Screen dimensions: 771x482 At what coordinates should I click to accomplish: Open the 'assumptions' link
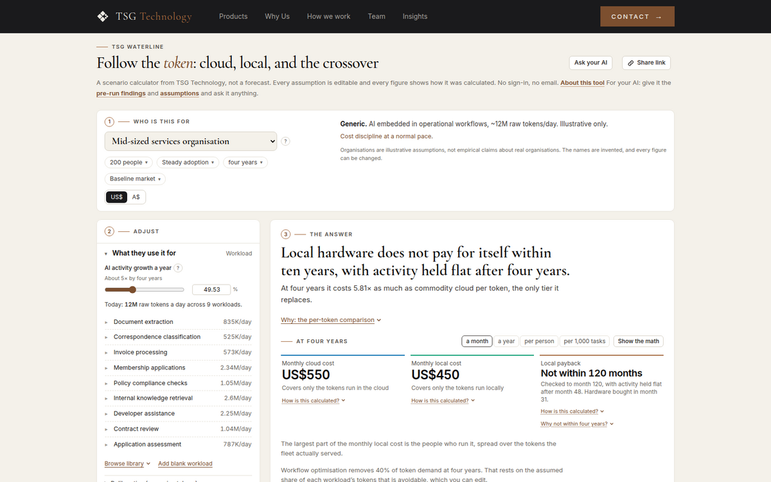click(x=179, y=94)
